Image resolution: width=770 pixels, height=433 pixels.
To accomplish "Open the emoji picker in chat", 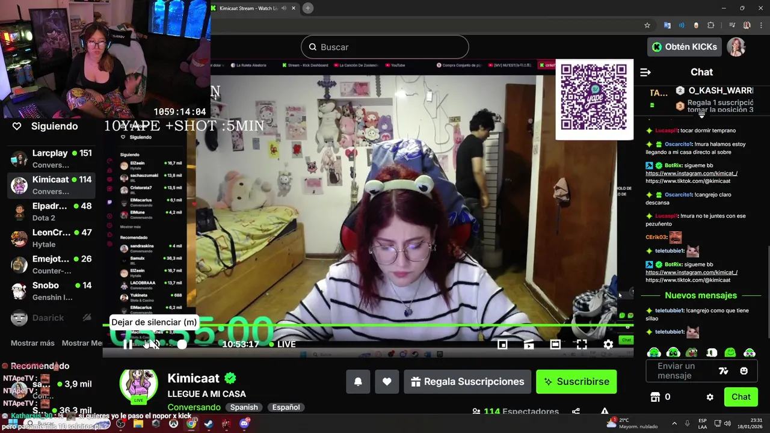I will pyautogui.click(x=744, y=371).
